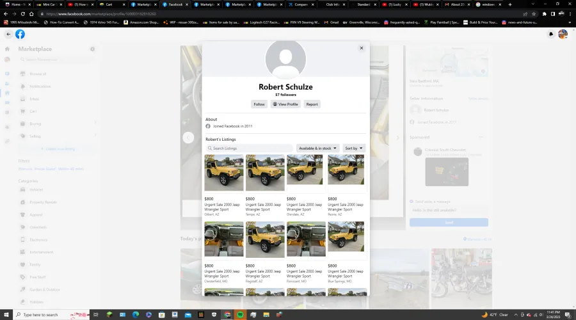Click the Type here to search box
Viewport: 576px width, 320px height.
click(51, 315)
